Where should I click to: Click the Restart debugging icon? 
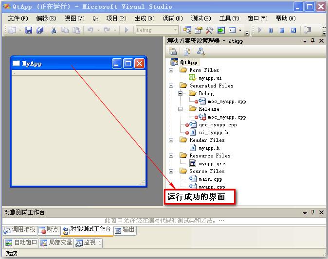tap(293, 30)
